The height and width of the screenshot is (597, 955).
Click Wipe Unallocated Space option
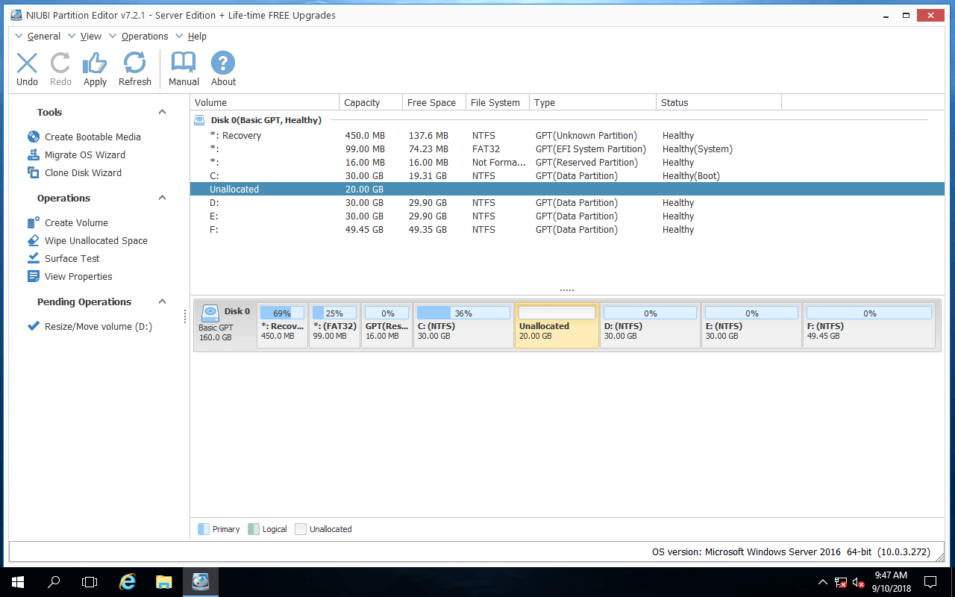click(x=95, y=241)
